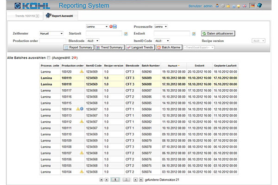Click info icon on order 100114
The height and width of the screenshot is (185, 278).
pos(82,109)
